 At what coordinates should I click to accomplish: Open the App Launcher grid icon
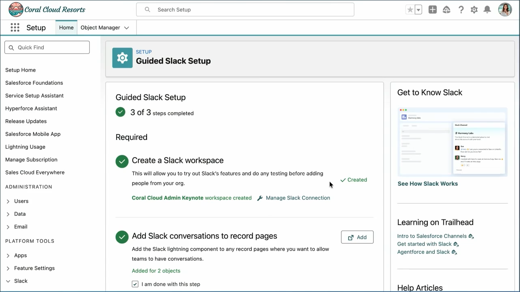[15, 28]
